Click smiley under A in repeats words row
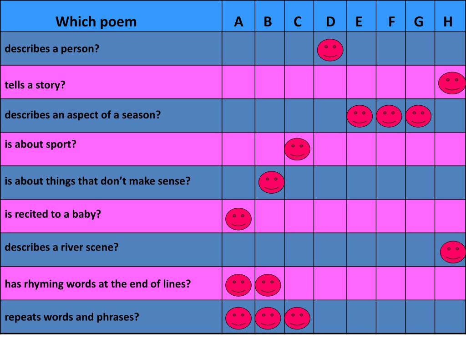This screenshot has height=350, width=466. pyautogui.click(x=238, y=318)
